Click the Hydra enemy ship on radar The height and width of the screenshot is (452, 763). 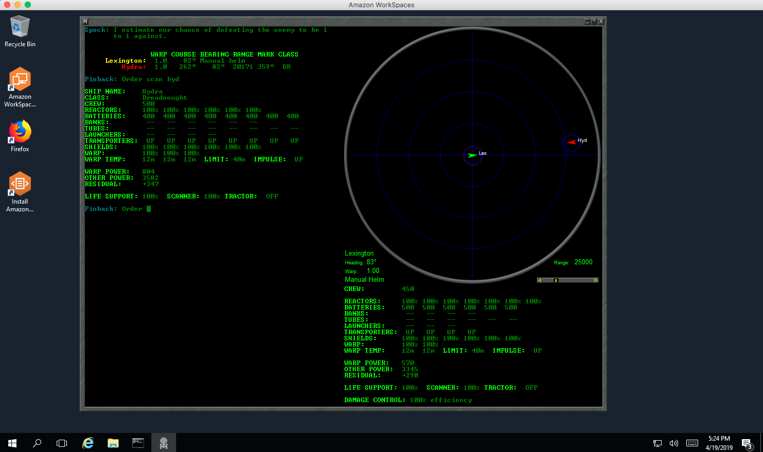point(571,142)
